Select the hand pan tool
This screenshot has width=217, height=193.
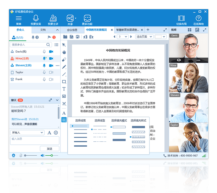(64, 52)
